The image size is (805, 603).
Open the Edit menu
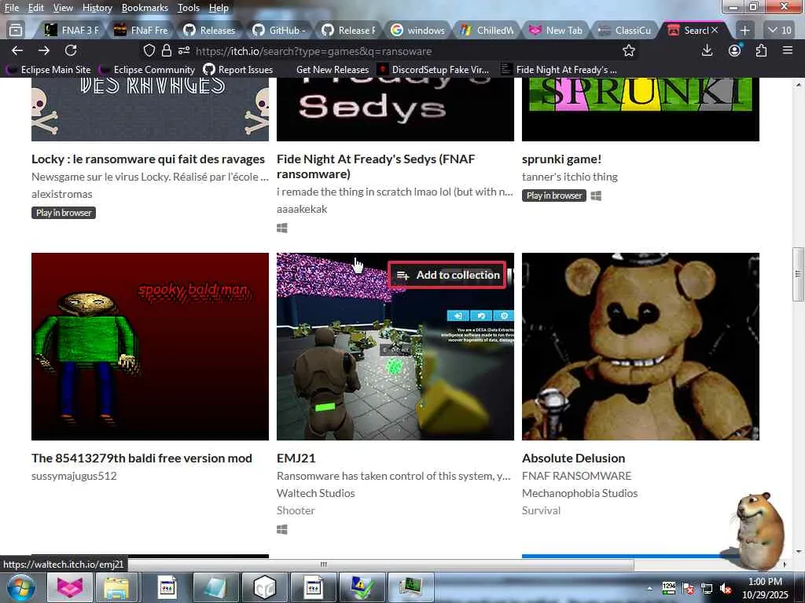click(35, 8)
